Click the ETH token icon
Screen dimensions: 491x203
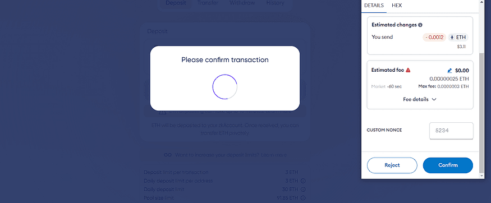click(x=452, y=37)
